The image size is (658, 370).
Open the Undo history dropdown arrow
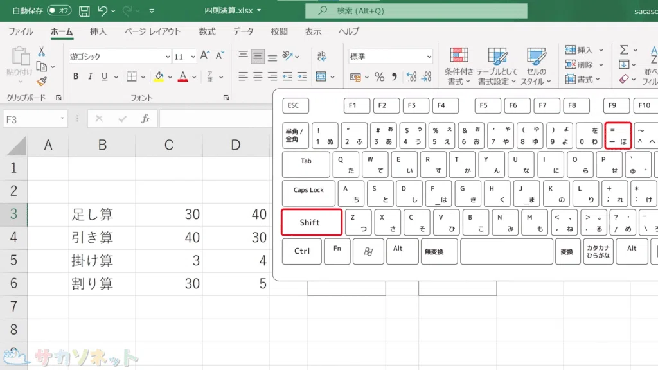pyautogui.click(x=113, y=11)
